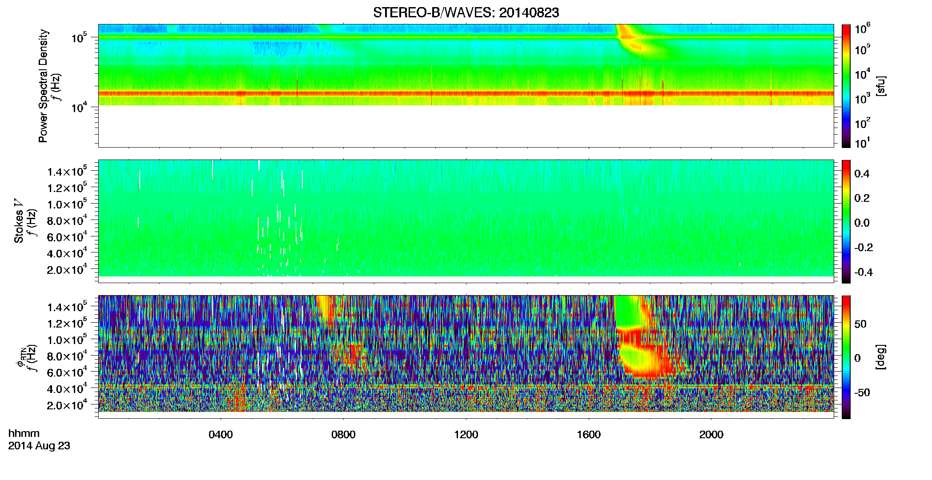Click the green burst region in φ RTN panel

pos(627,311)
